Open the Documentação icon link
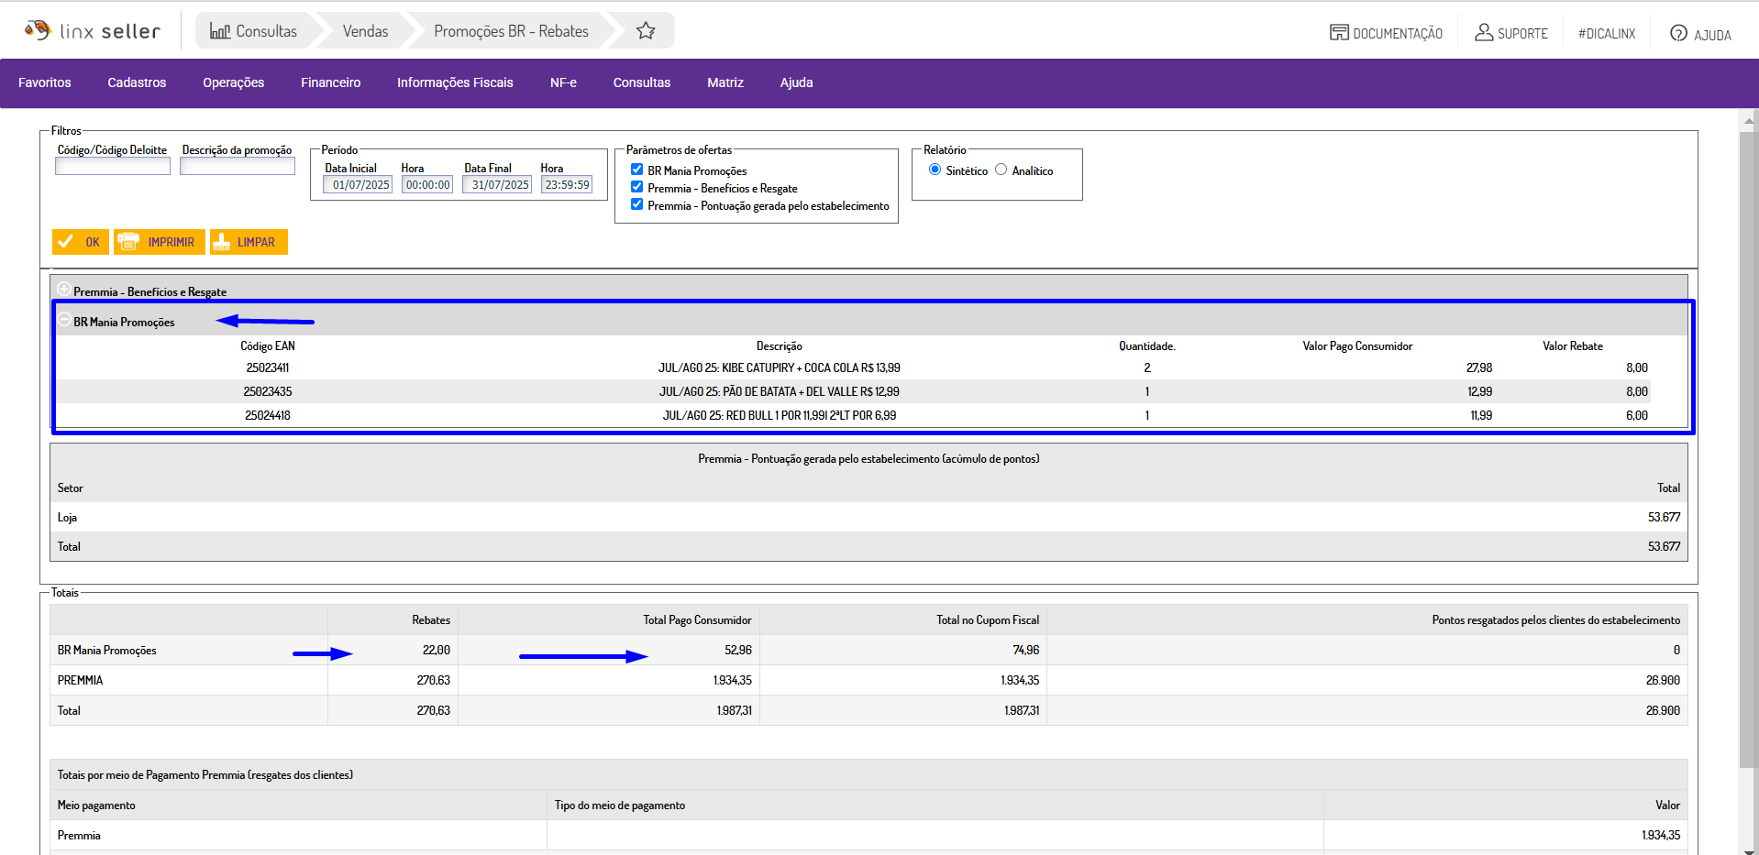The image size is (1759, 855). [1339, 33]
